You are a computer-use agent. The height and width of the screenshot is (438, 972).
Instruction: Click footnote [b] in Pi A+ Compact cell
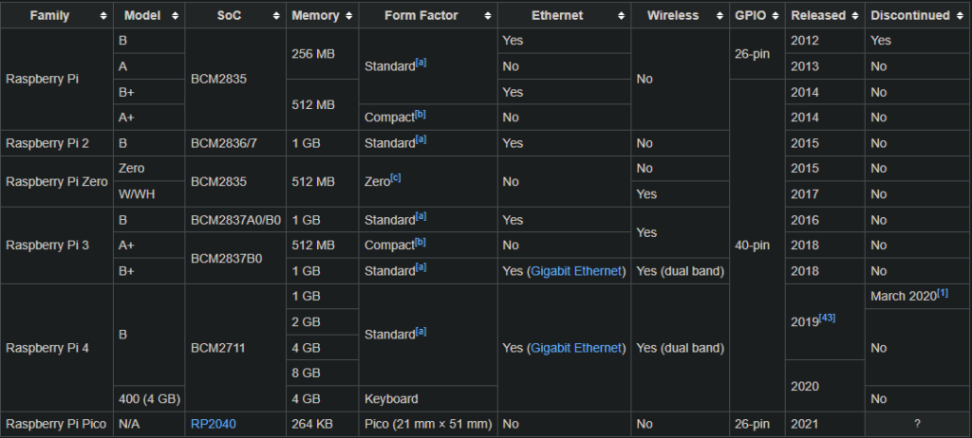(x=421, y=114)
